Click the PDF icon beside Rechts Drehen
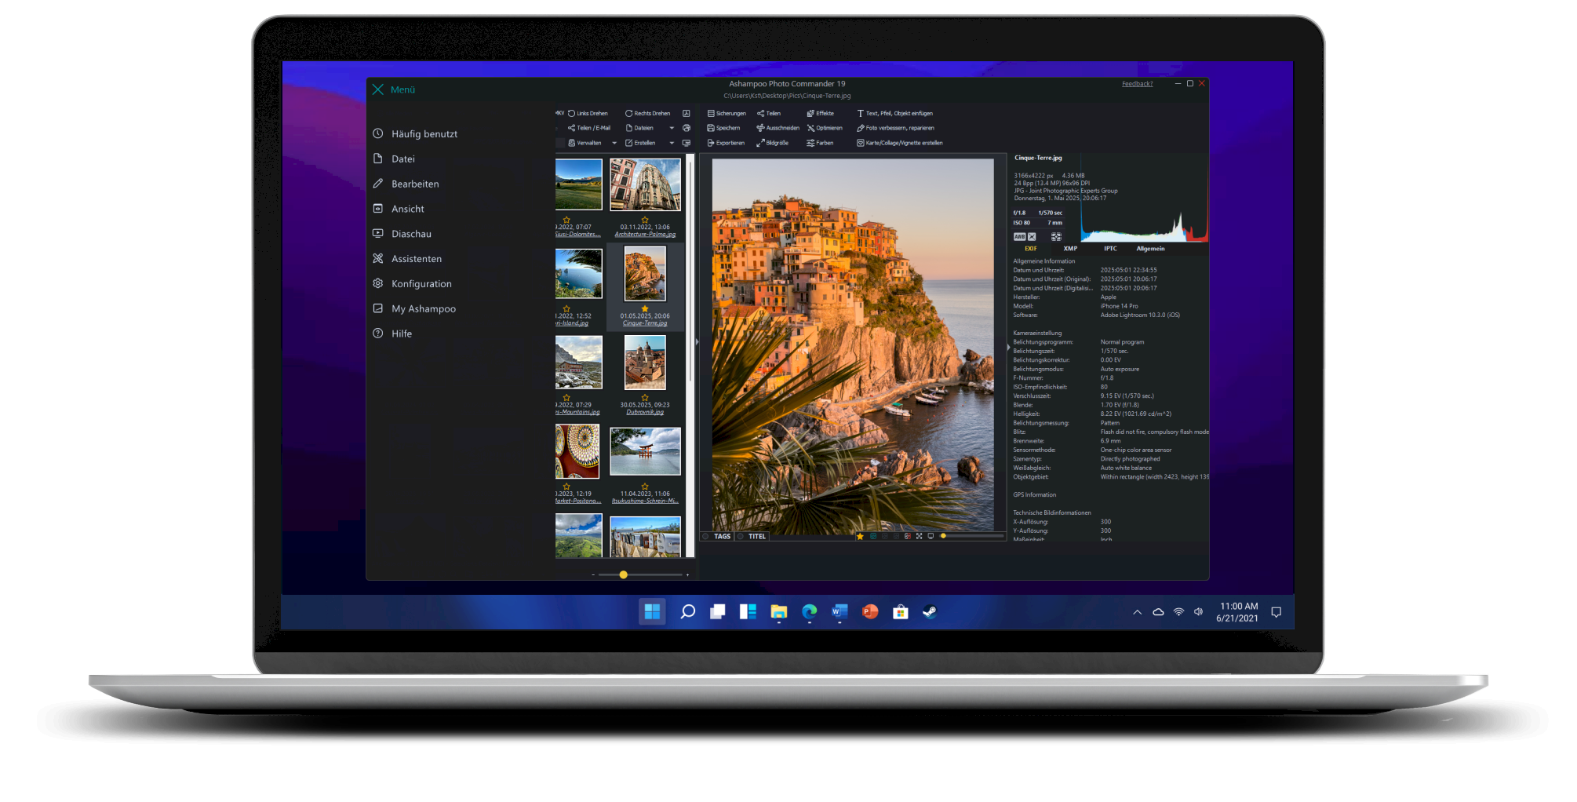The height and width of the screenshot is (802, 1577). (x=687, y=113)
